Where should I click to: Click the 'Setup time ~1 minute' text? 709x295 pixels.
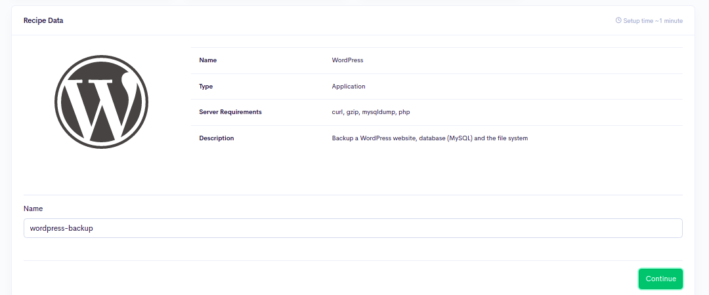[x=653, y=21]
